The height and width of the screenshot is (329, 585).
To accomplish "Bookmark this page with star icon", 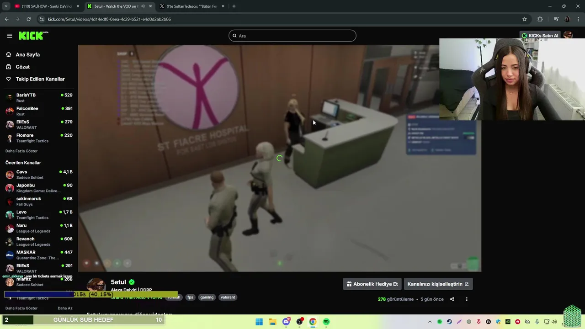I will [525, 19].
